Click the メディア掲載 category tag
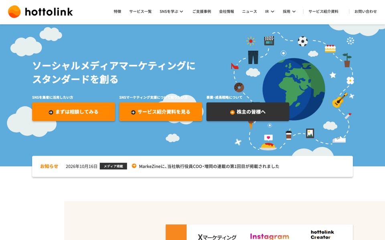The width and height of the screenshot is (385, 240). coord(113,166)
